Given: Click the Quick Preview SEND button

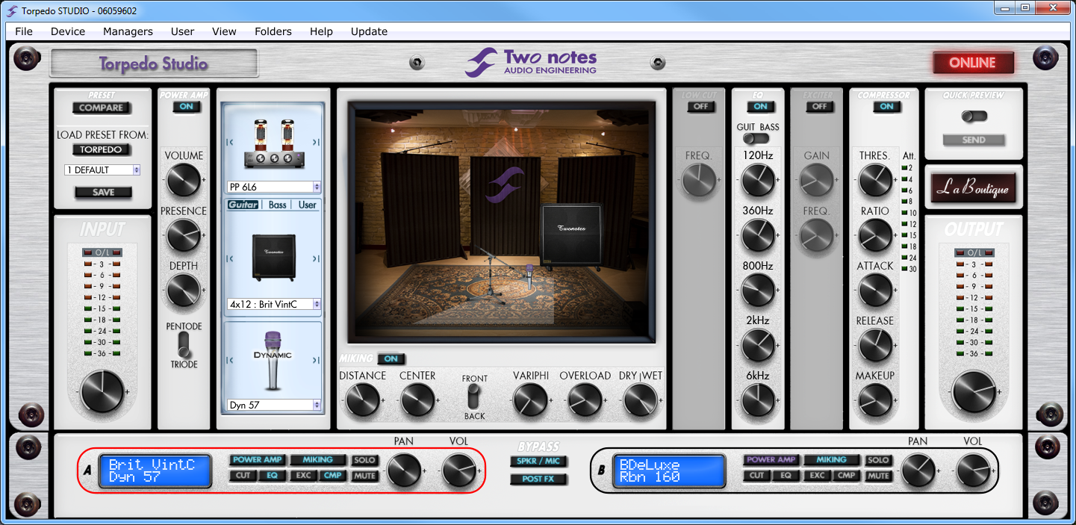Looking at the screenshot, I should pos(974,140).
